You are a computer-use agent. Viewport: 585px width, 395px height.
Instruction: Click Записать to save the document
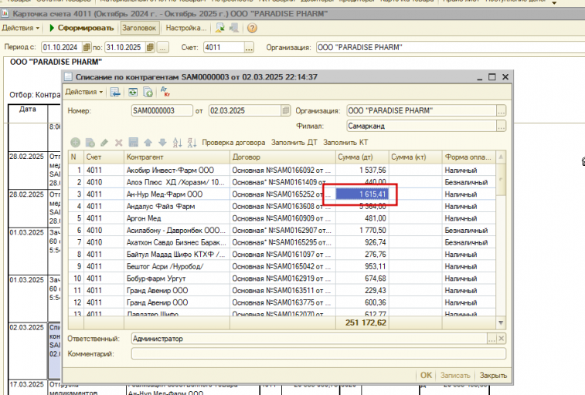pyautogui.click(x=455, y=375)
